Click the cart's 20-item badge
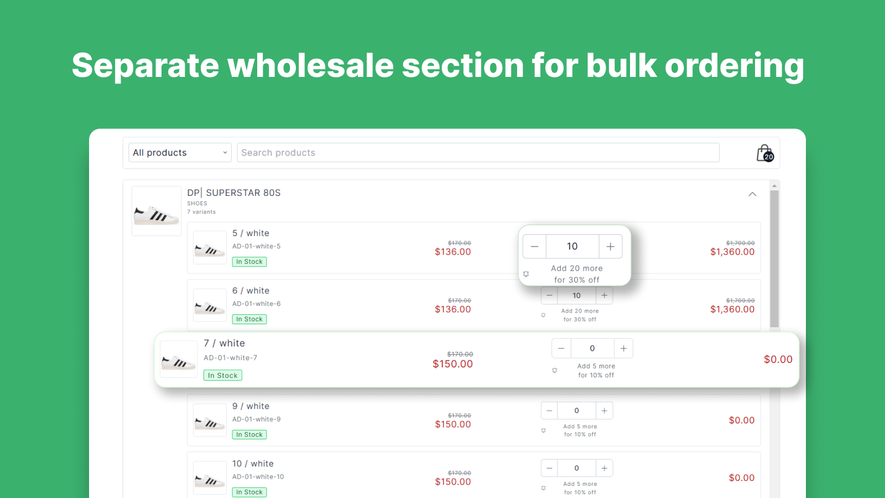 [768, 157]
